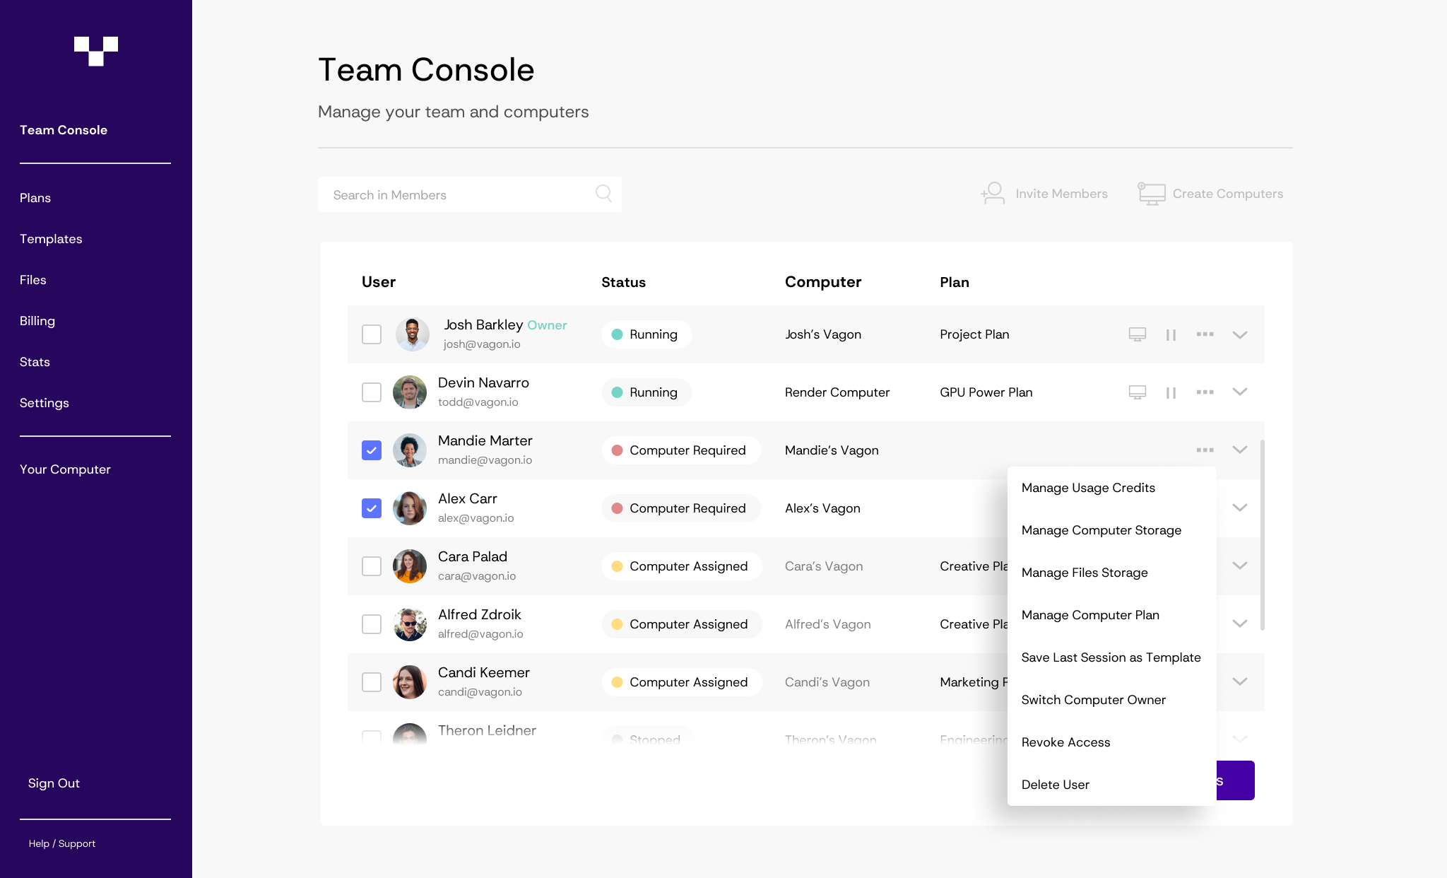Click Sign Out in sidebar
This screenshot has width=1447, height=878.
(54, 783)
